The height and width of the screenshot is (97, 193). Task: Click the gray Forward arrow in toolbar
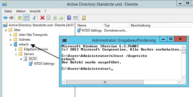click(11, 18)
